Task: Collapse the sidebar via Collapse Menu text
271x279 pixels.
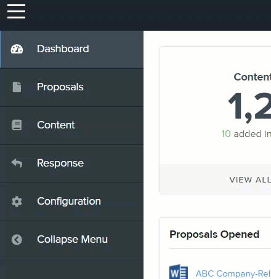Action: (x=72, y=239)
